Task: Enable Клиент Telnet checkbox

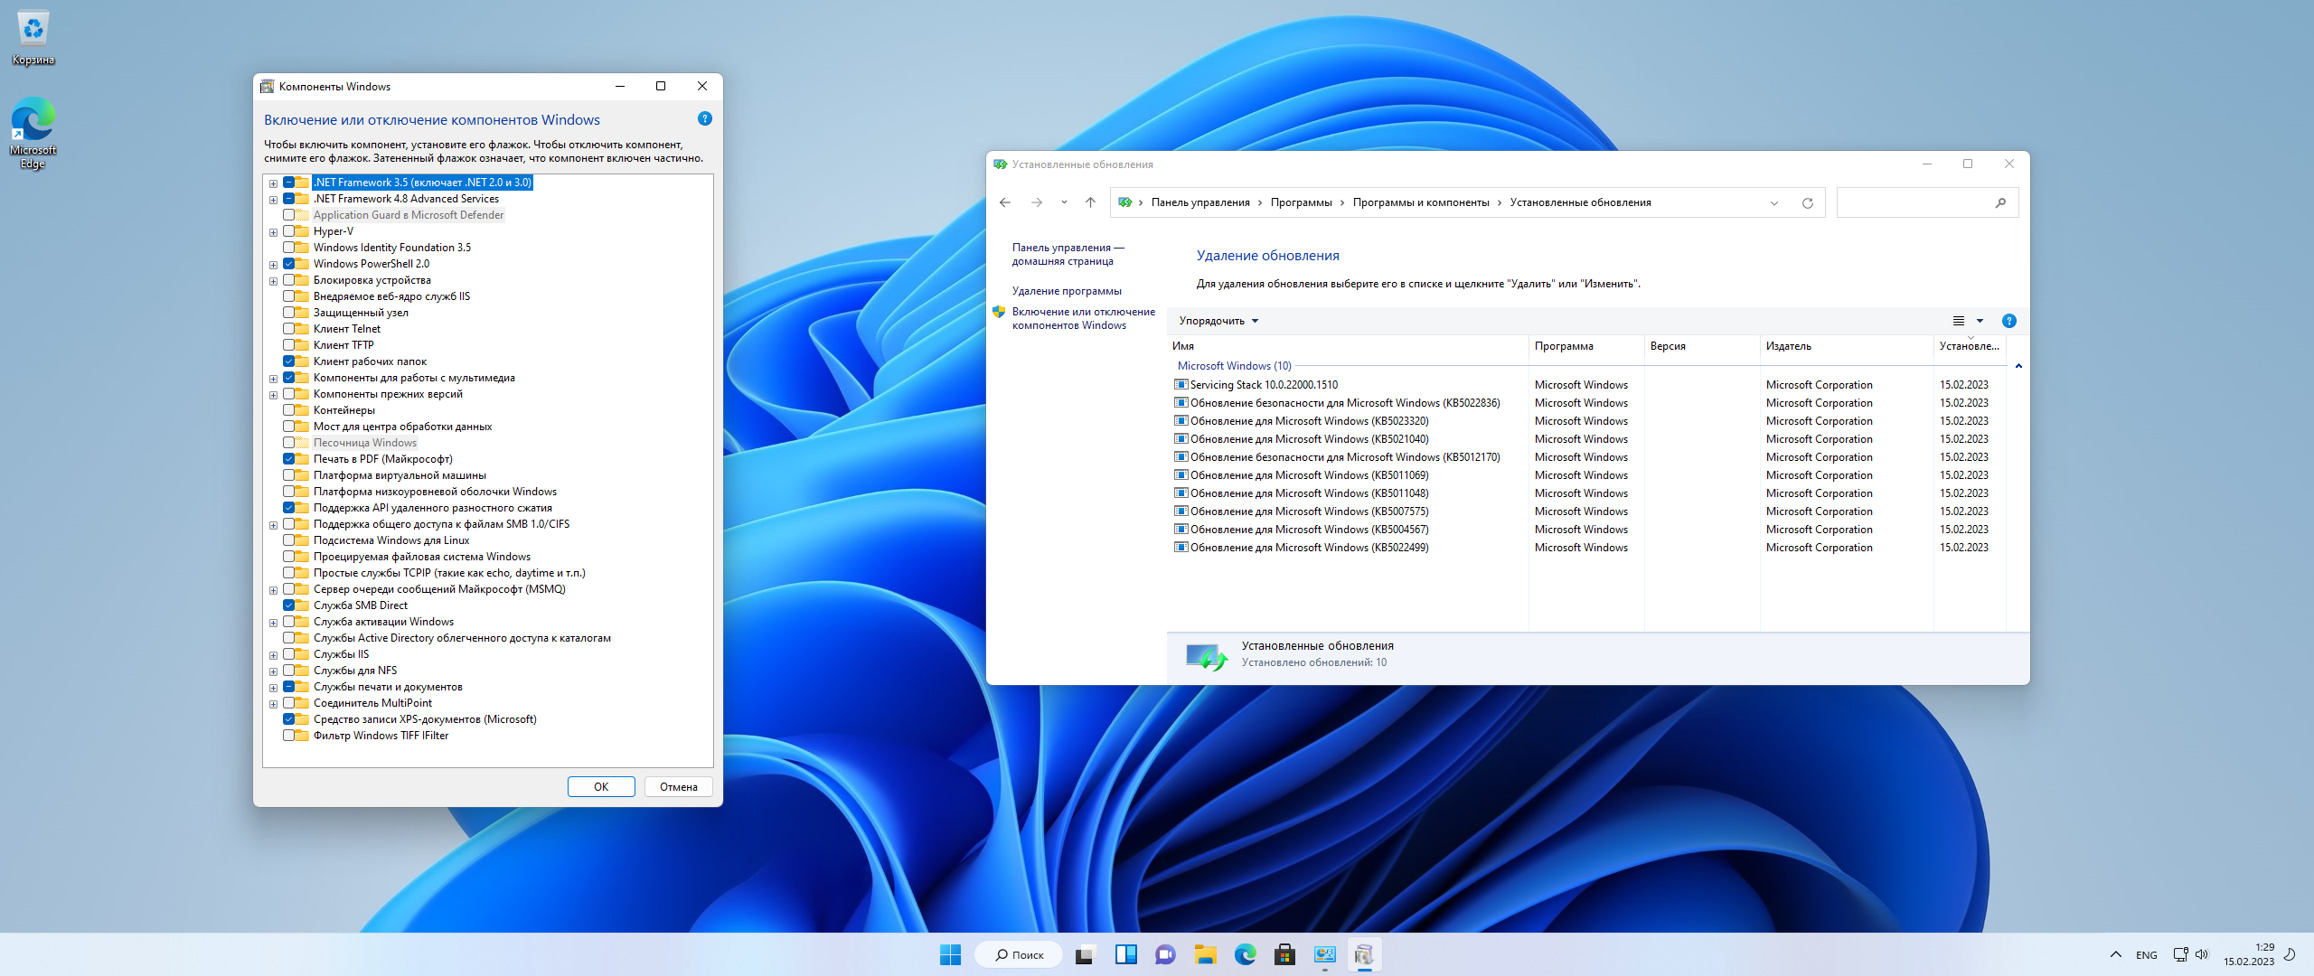Action: tap(289, 329)
